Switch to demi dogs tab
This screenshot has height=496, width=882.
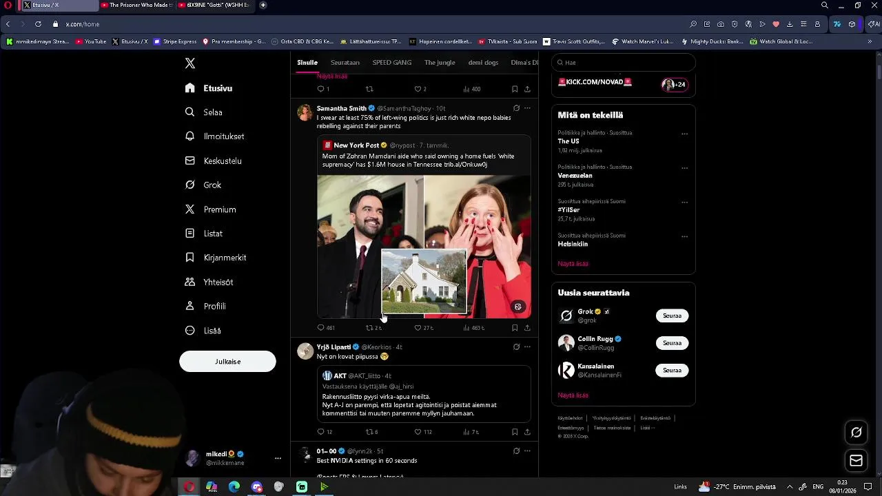483,63
